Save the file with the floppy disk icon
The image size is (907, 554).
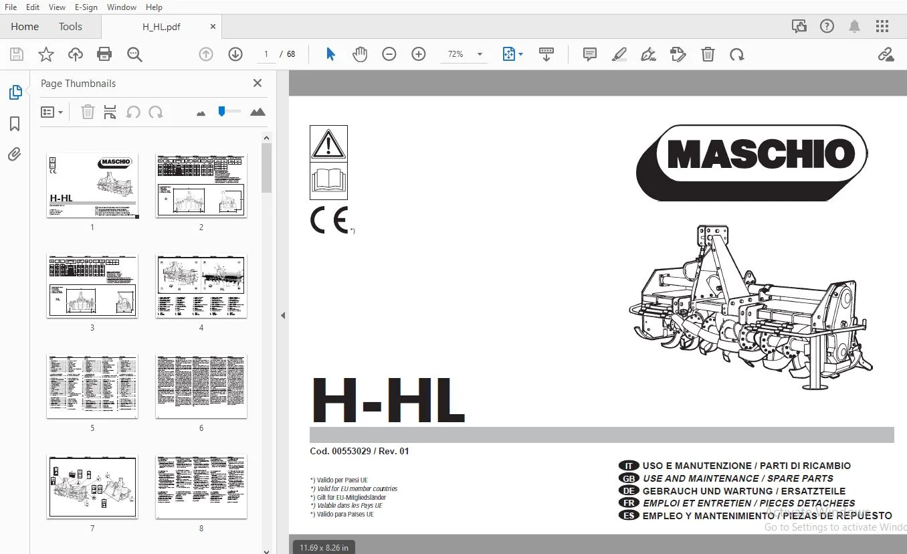click(x=17, y=55)
